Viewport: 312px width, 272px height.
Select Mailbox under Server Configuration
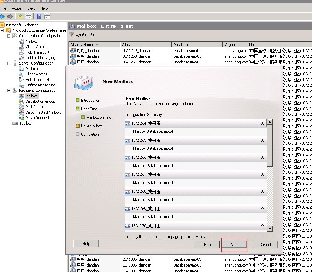pos(32,69)
